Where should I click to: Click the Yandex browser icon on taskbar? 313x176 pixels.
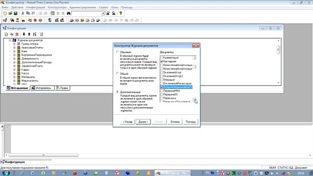117,173
